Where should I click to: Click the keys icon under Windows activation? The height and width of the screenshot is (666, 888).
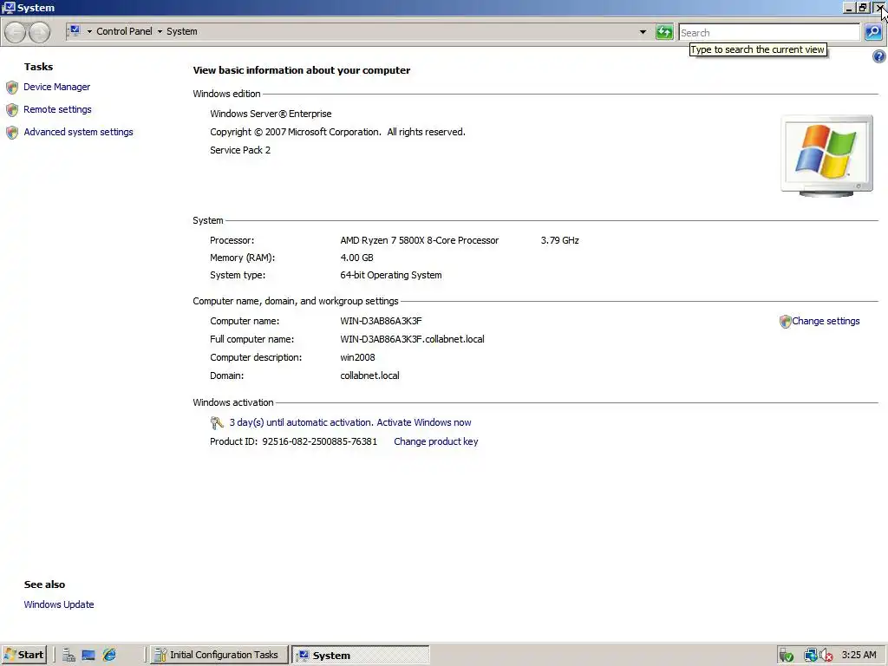pos(217,422)
